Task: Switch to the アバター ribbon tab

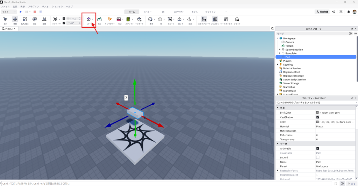Action: [x=148, y=12]
